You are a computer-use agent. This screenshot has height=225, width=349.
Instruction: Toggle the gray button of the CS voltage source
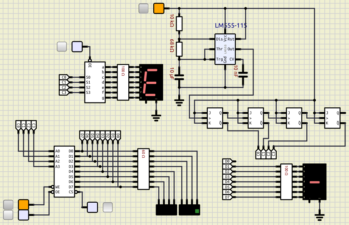click(108, 207)
